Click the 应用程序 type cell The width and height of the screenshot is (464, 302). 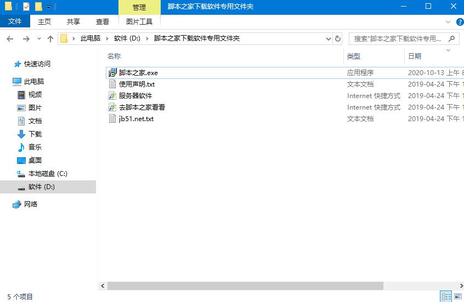coord(360,73)
